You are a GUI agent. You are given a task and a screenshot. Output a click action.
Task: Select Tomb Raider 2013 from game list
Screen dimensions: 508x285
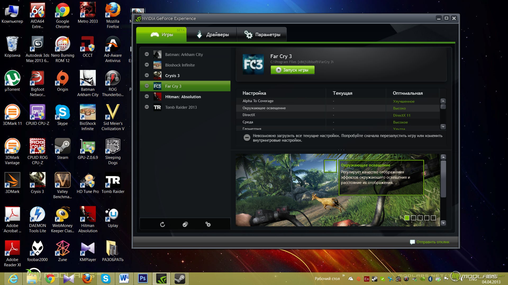(x=181, y=107)
